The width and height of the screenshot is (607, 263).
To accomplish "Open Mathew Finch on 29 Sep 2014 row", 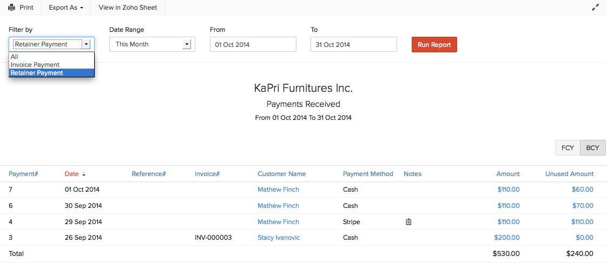I will (x=278, y=221).
